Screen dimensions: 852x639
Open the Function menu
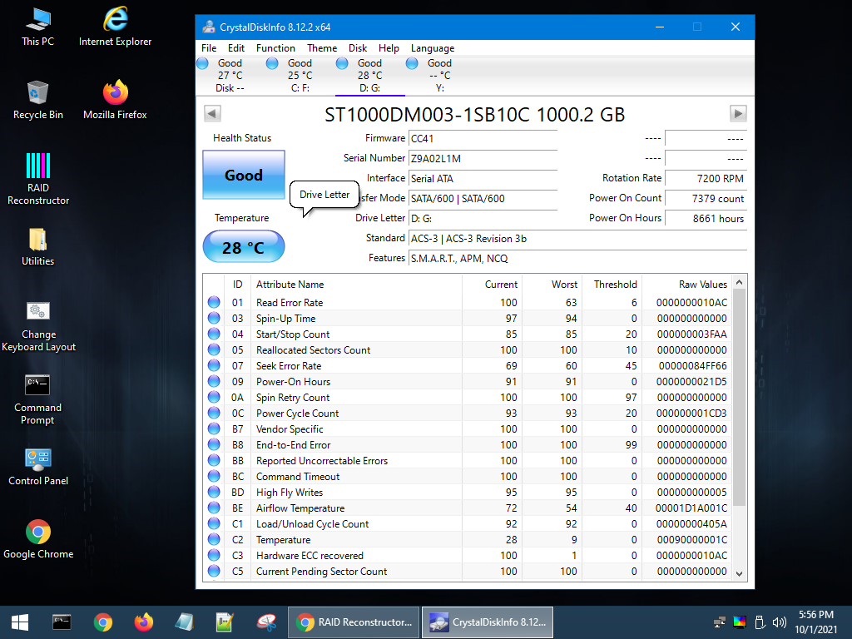pyautogui.click(x=275, y=48)
